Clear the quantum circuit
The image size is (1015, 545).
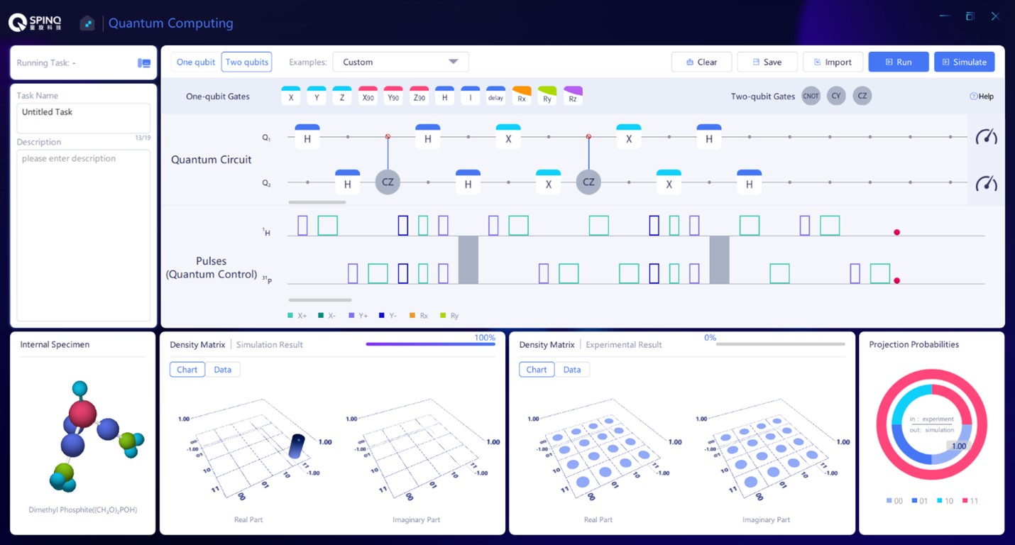pyautogui.click(x=701, y=62)
